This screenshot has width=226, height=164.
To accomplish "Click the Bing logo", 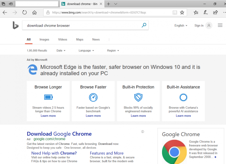I will click(16, 25).
